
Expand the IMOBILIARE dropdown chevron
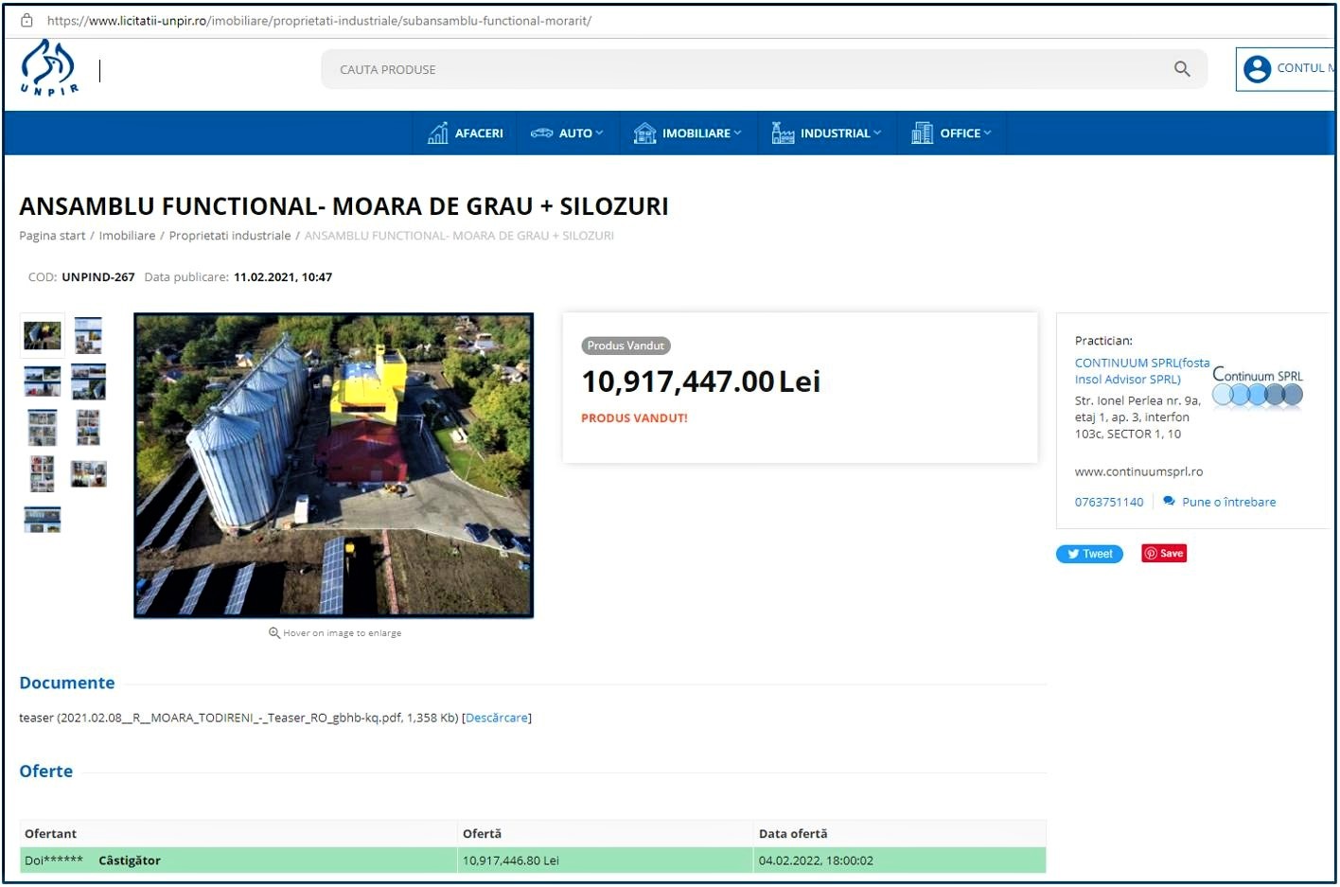(737, 133)
